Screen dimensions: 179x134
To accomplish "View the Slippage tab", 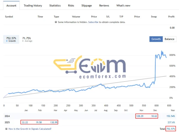I will pos(87,5).
